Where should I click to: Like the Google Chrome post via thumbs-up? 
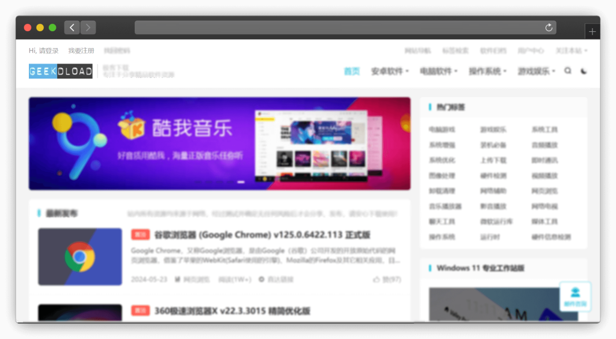(377, 280)
